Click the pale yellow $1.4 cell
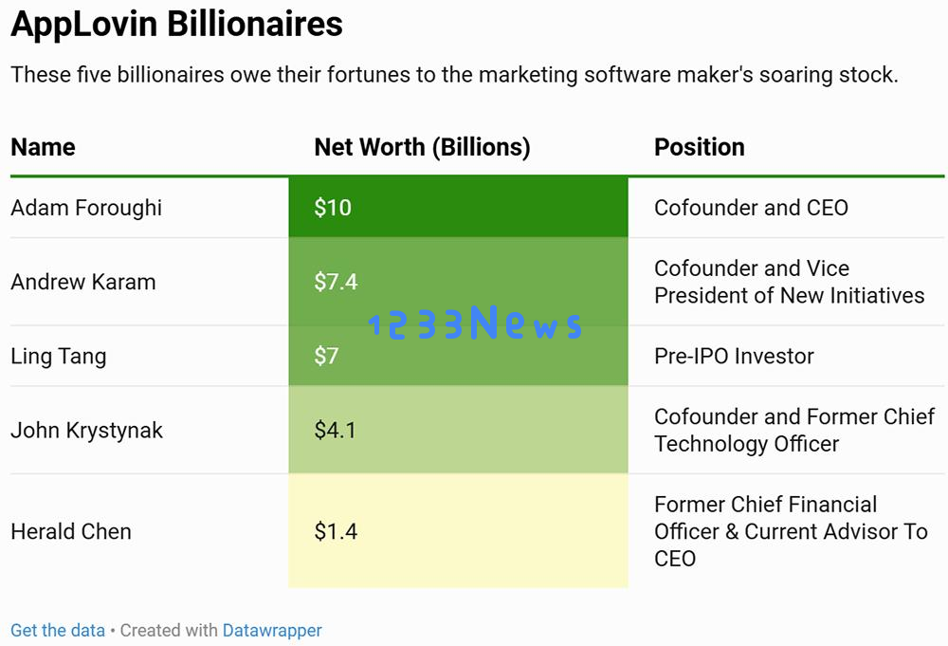This screenshot has height=646, width=948. 458,530
